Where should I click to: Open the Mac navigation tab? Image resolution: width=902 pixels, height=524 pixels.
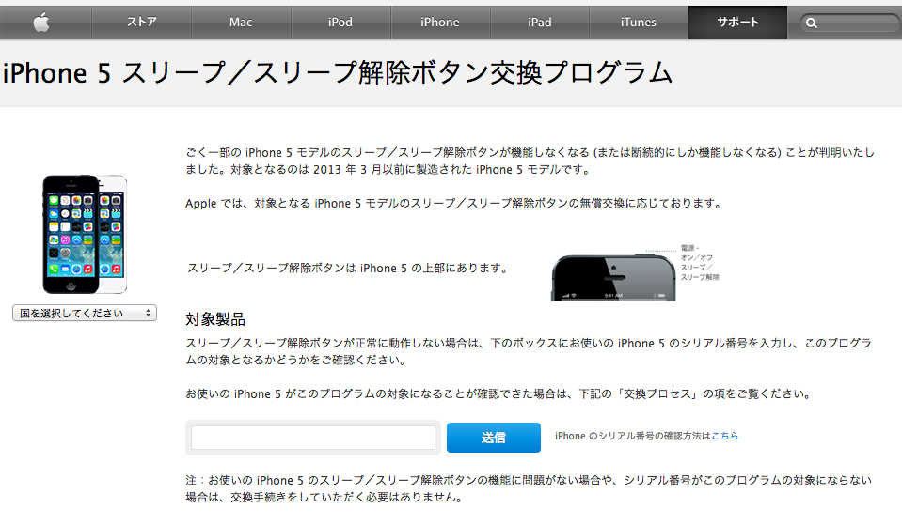pyautogui.click(x=241, y=23)
